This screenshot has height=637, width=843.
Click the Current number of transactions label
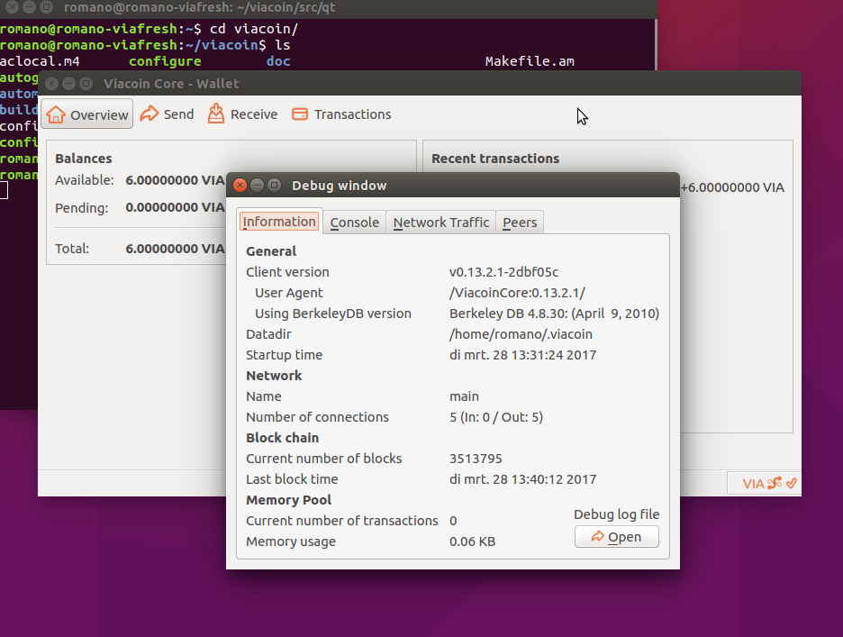click(342, 521)
